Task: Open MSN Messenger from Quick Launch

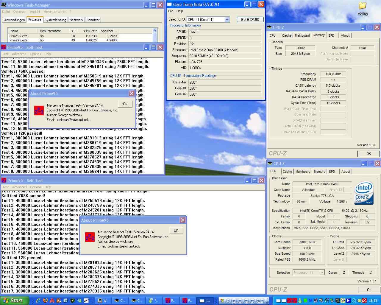Action: click(79, 301)
